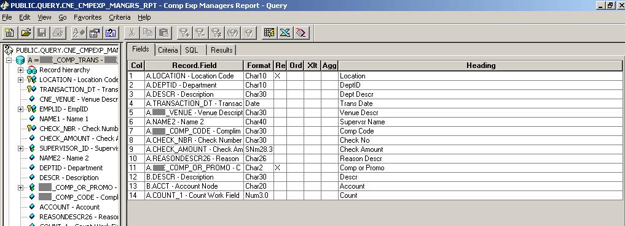625x226 pixels.
Task: Click the clipboard Paste icon
Action: [x=164, y=32]
